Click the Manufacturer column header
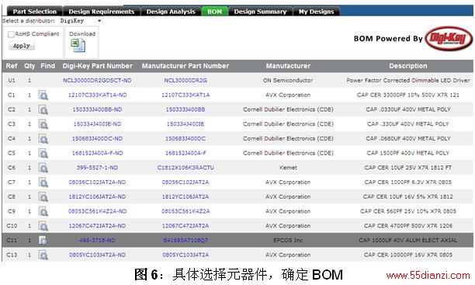This screenshot has height=285, width=475. coord(288,66)
